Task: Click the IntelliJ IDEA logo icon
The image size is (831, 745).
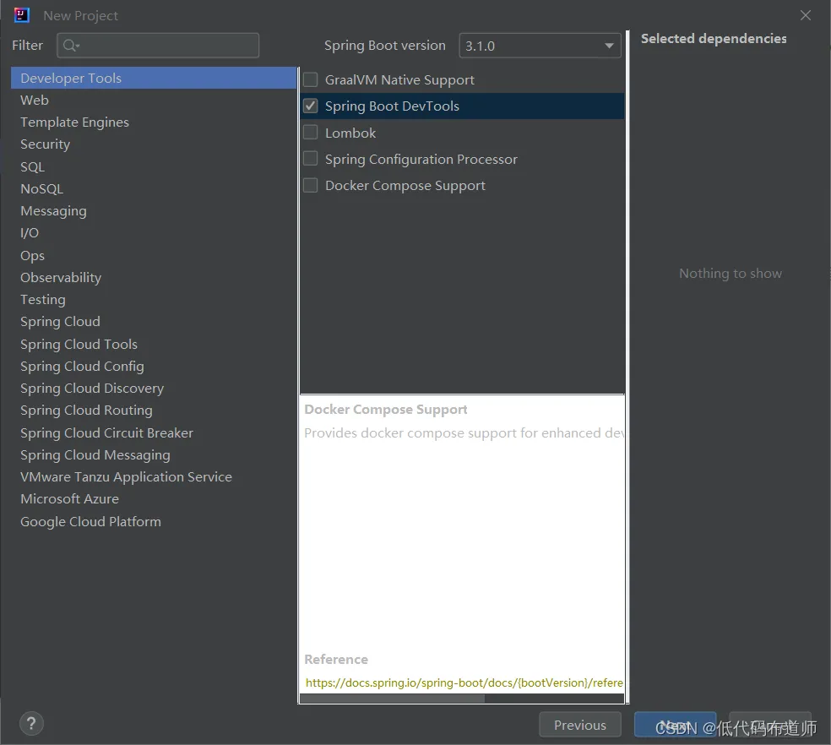Action: pos(21,15)
